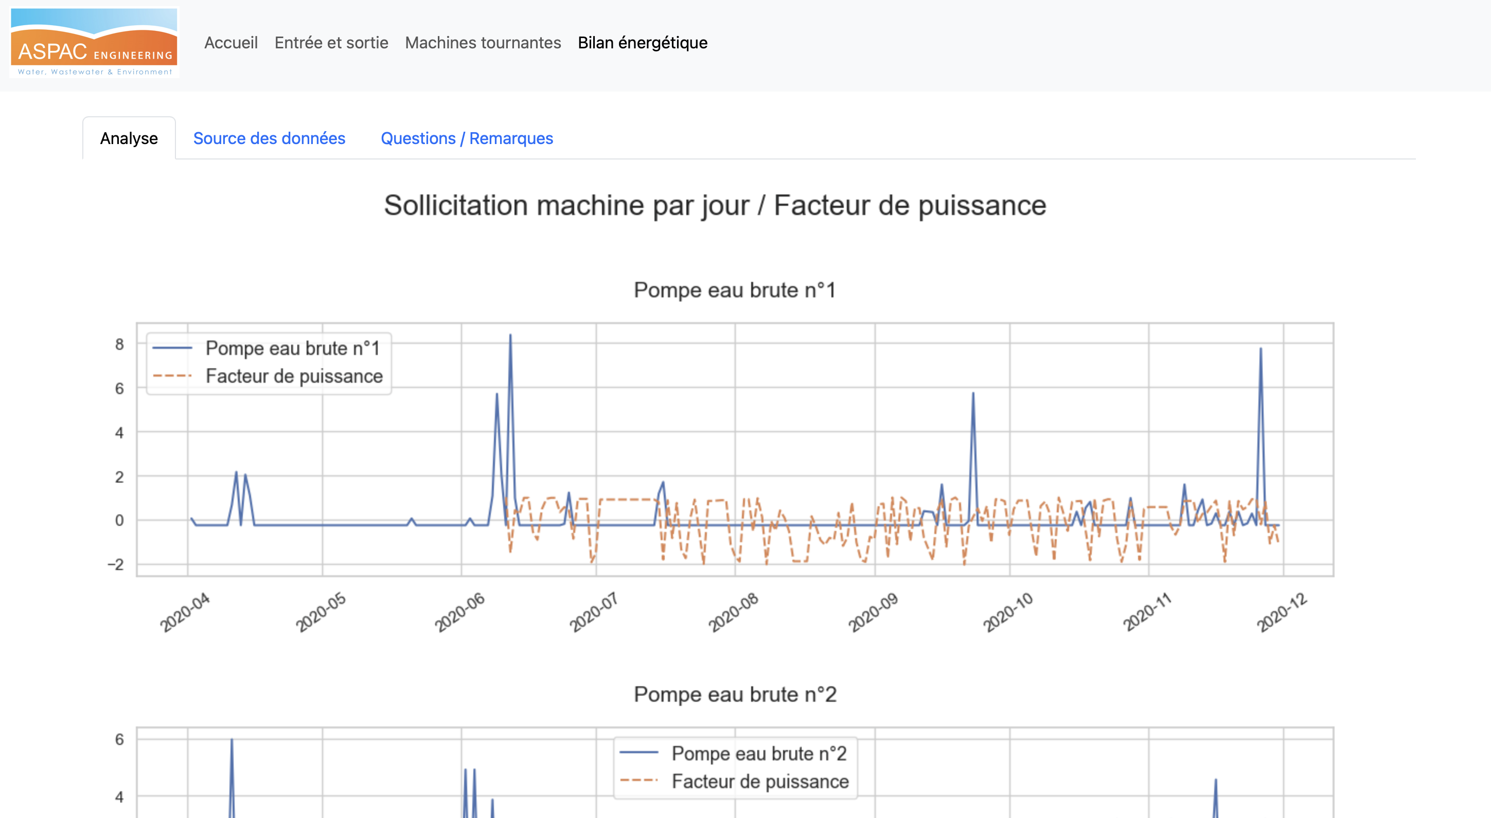This screenshot has height=818, width=1491.
Task: Open Questions / Remarques tab
Action: 467,138
